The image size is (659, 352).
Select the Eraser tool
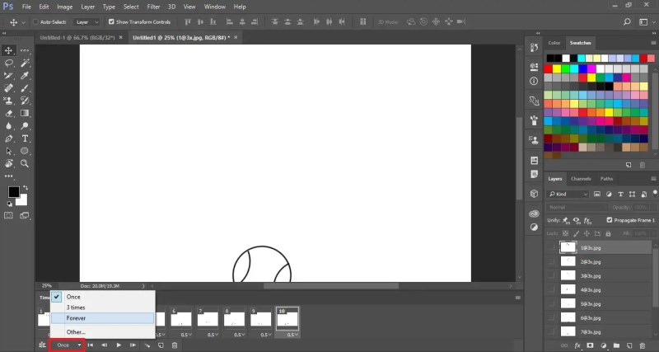click(8, 113)
